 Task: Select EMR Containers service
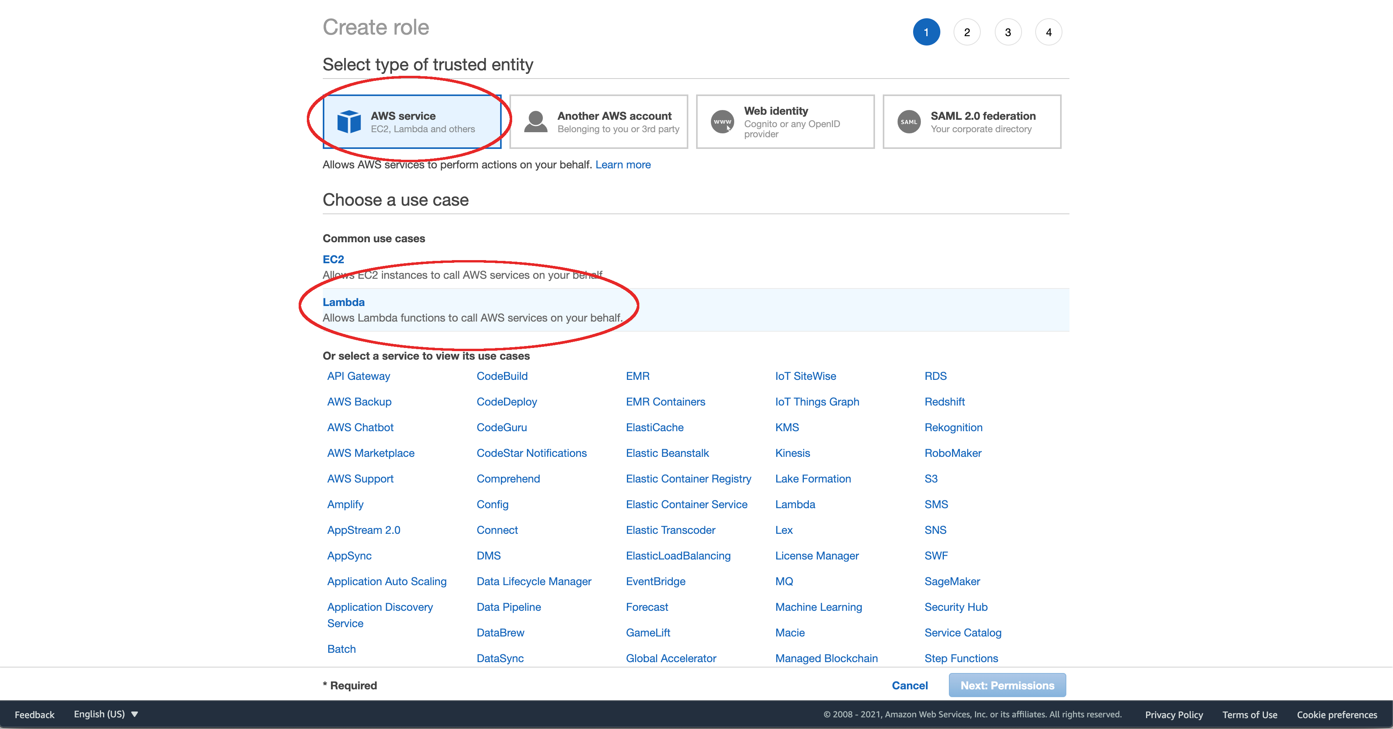[665, 402]
